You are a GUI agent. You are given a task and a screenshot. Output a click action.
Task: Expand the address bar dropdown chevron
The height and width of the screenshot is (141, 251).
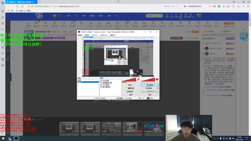pos(180,6)
